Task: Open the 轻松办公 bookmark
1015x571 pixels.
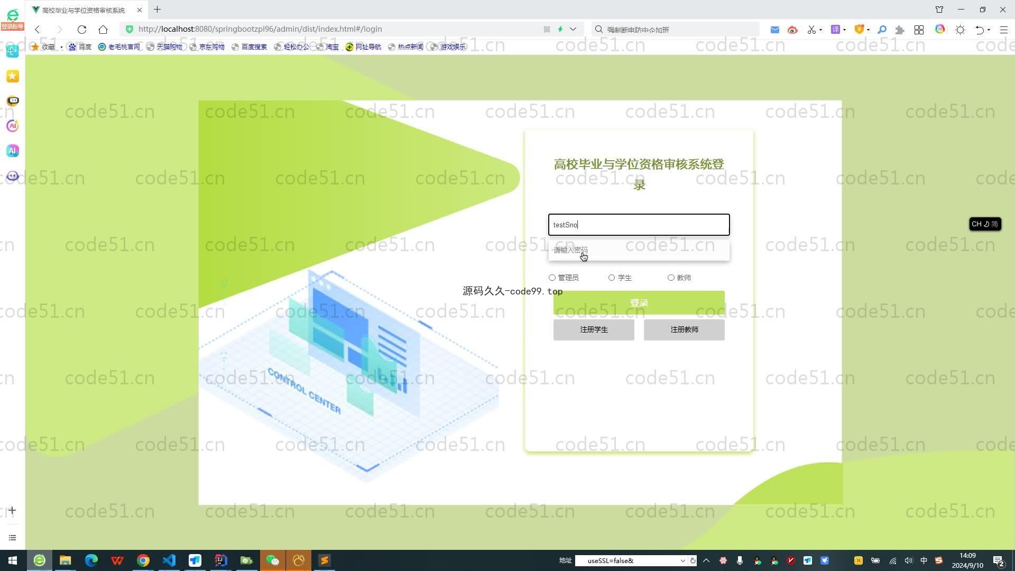Action: [x=291, y=47]
